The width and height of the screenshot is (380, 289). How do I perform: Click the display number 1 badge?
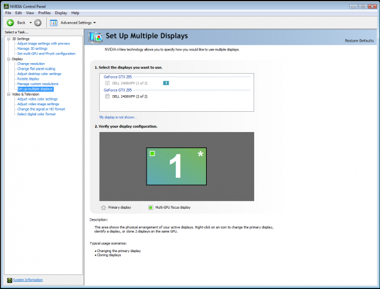pyautogui.click(x=166, y=83)
